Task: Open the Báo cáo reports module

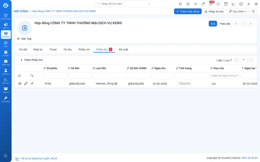Action: point(6,81)
